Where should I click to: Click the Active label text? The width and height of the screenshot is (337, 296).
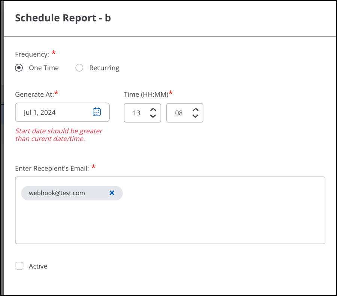click(38, 266)
